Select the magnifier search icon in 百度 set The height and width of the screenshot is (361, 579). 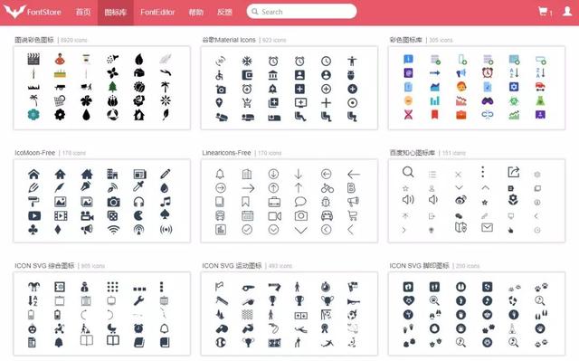408,172
